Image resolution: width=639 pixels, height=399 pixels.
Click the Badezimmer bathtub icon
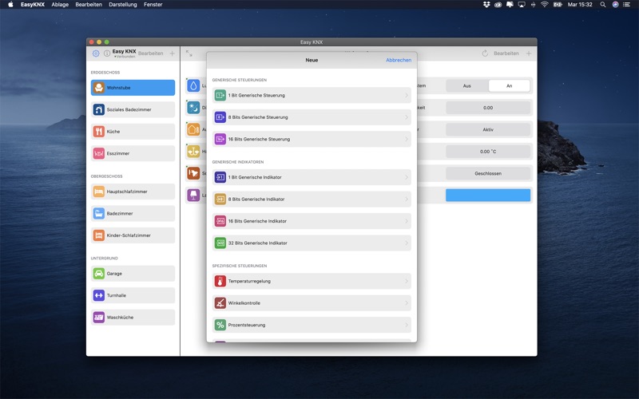(x=98, y=213)
